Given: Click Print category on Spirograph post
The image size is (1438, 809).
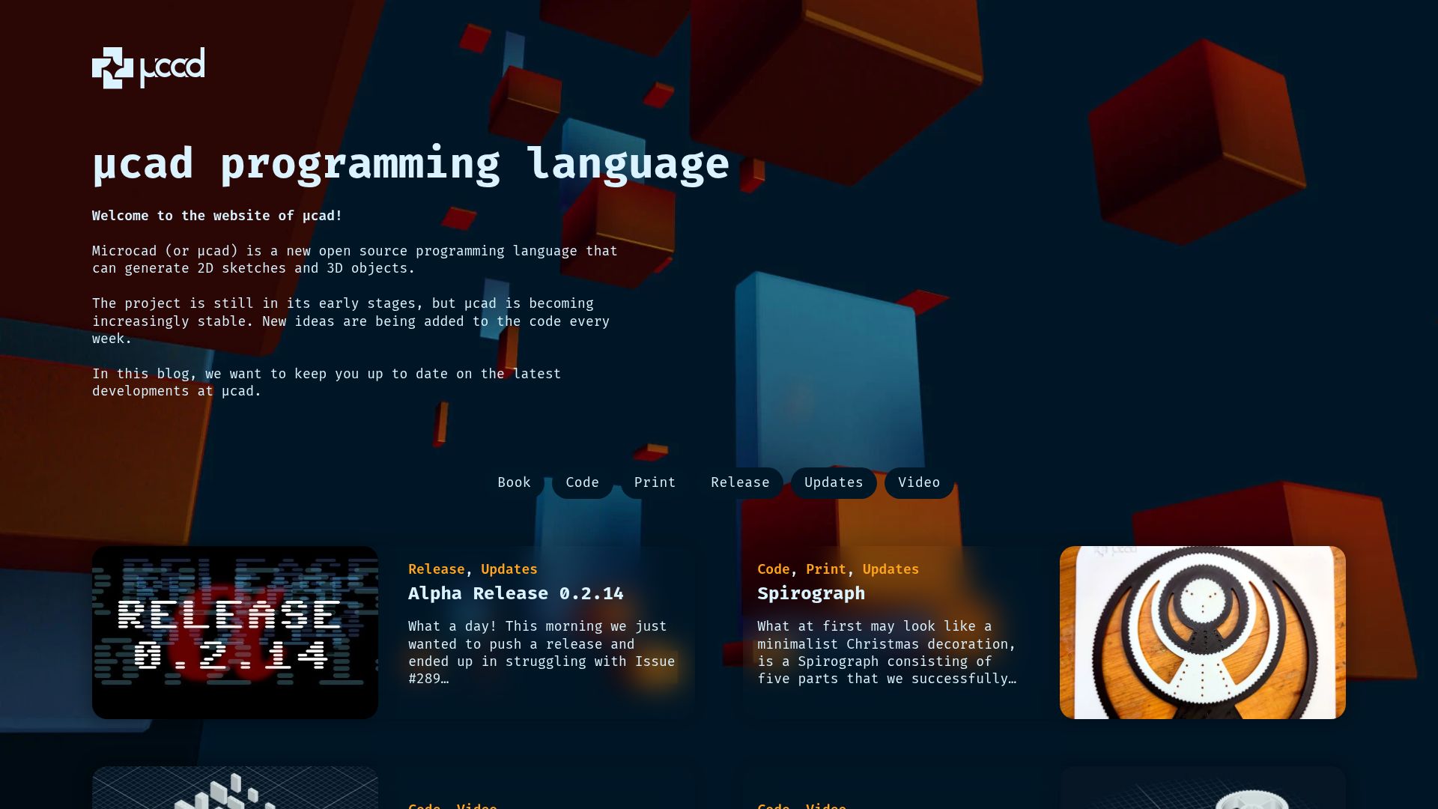Looking at the screenshot, I should 826,569.
